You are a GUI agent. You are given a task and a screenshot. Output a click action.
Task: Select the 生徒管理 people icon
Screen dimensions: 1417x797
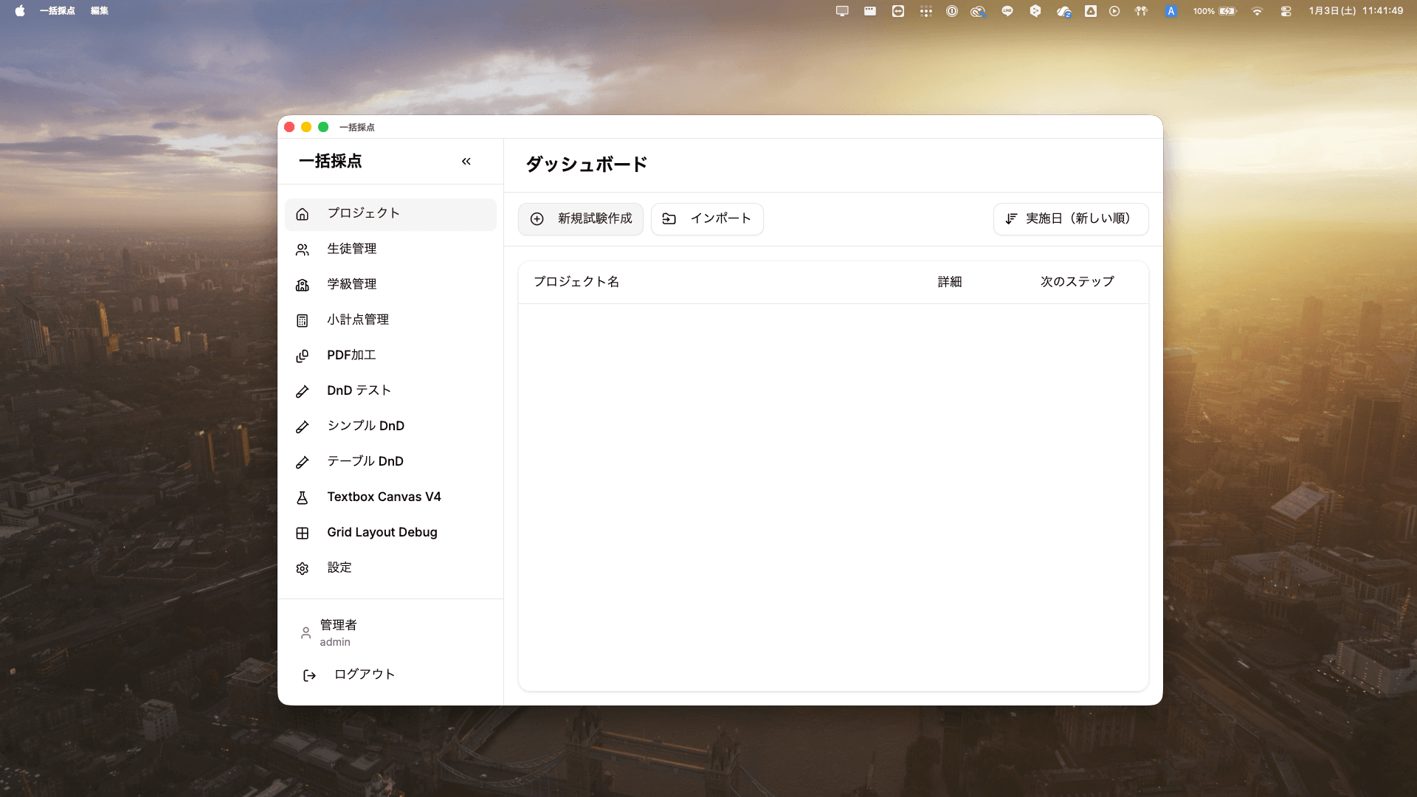[302, 249]
